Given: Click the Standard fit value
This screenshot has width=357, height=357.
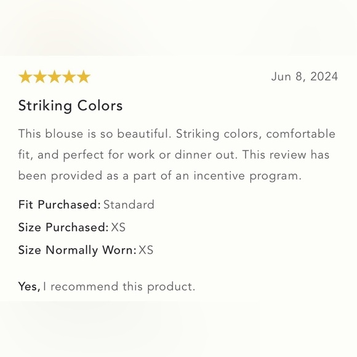Looking at the screenshot, I should (x=129, y=204).
